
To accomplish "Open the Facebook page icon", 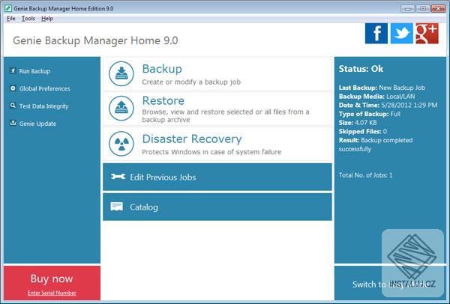I will (x=376, y=34).
